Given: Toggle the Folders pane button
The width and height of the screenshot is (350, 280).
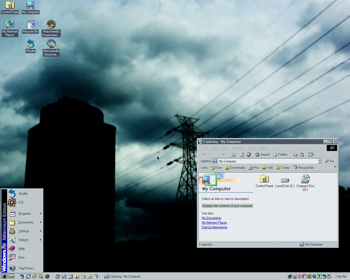Looking at the screenshot, I should [x=280, y=154].
